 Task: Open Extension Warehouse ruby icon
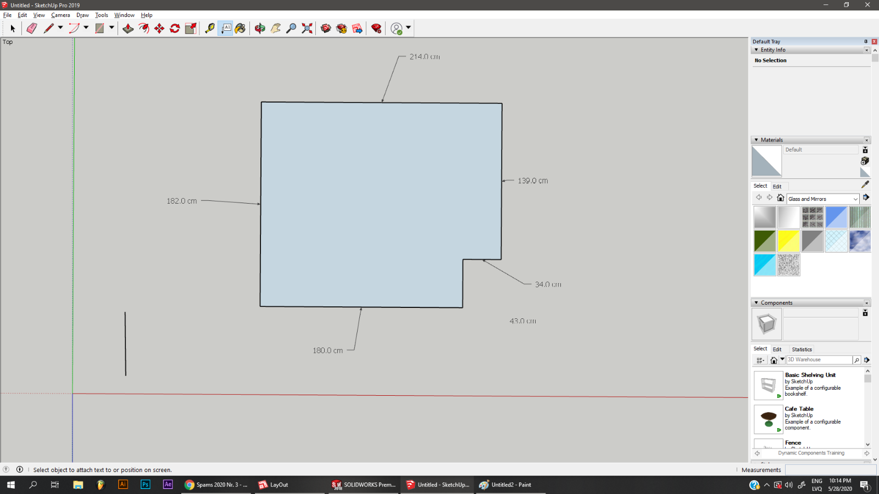(x=376, y=29)
